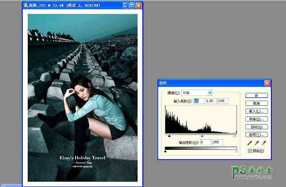Click the document icon in title bar
This screenshot has height=187, width=286.
point(26,6)
